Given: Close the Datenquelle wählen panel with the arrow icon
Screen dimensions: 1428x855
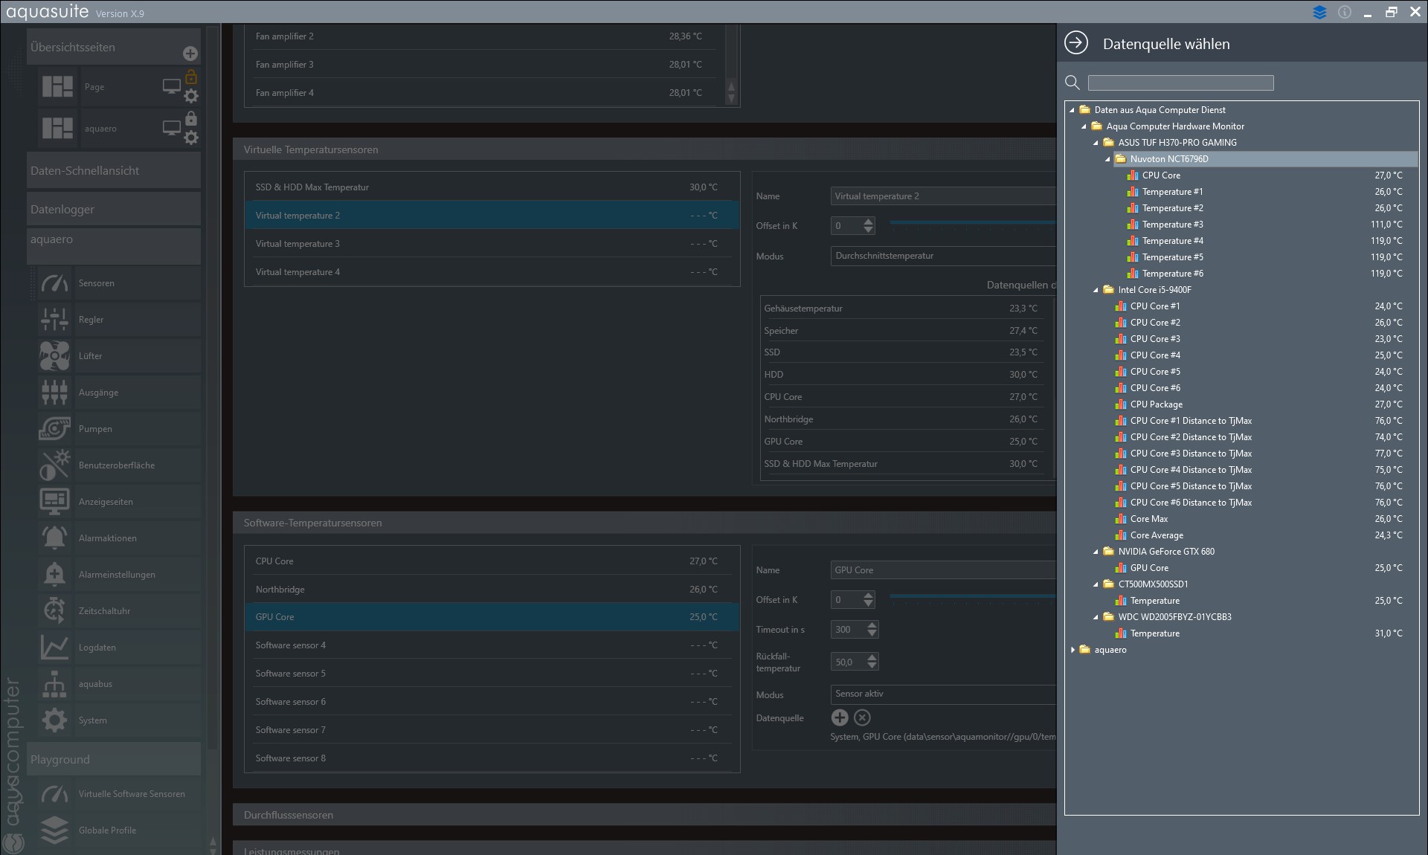Looking at the screenshot, I should click(x=1075, y=43).
